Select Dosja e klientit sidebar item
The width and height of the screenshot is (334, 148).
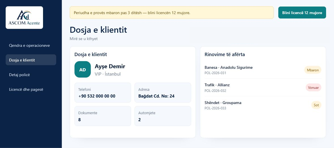[31, 60]
